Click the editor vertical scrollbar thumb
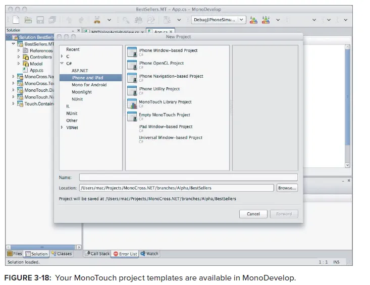 (347, 97)
